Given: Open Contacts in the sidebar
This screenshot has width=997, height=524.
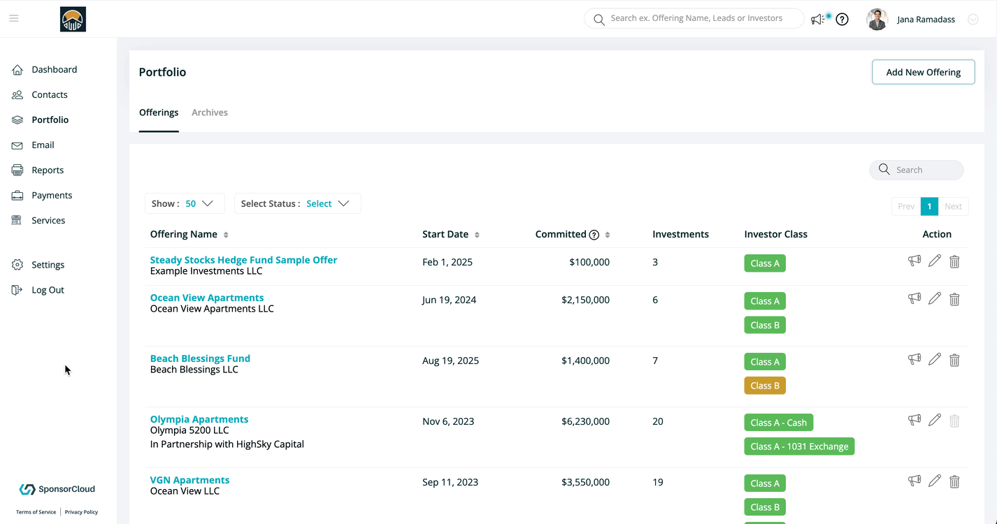Looking at the screenshot, I should (49, 94).
